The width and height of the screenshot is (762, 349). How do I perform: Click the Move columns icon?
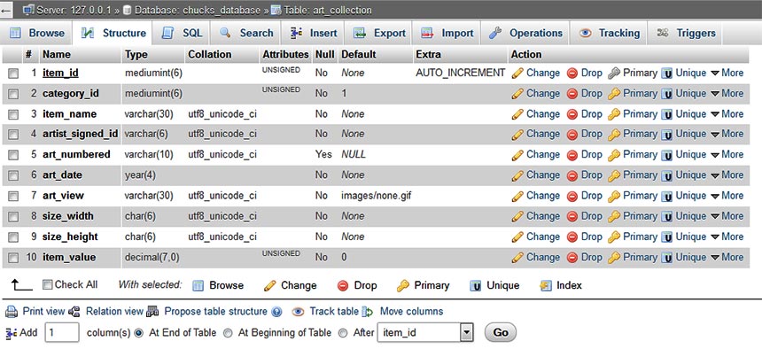point(368,312)
